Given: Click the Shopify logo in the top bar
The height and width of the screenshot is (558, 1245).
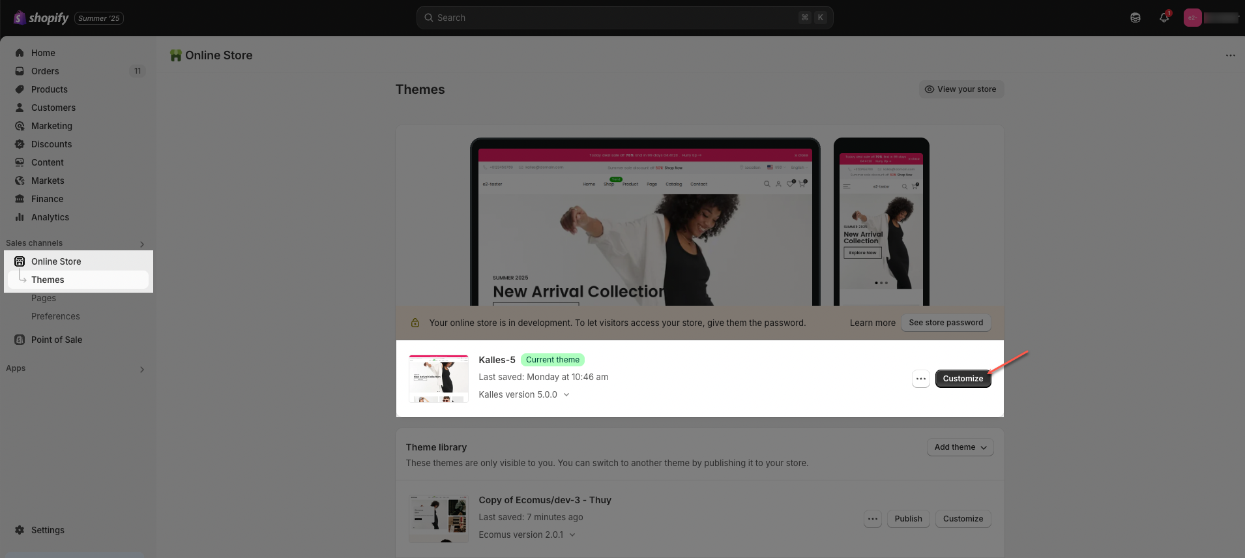Looking at the screenshot, I should [x=40, y=18].
